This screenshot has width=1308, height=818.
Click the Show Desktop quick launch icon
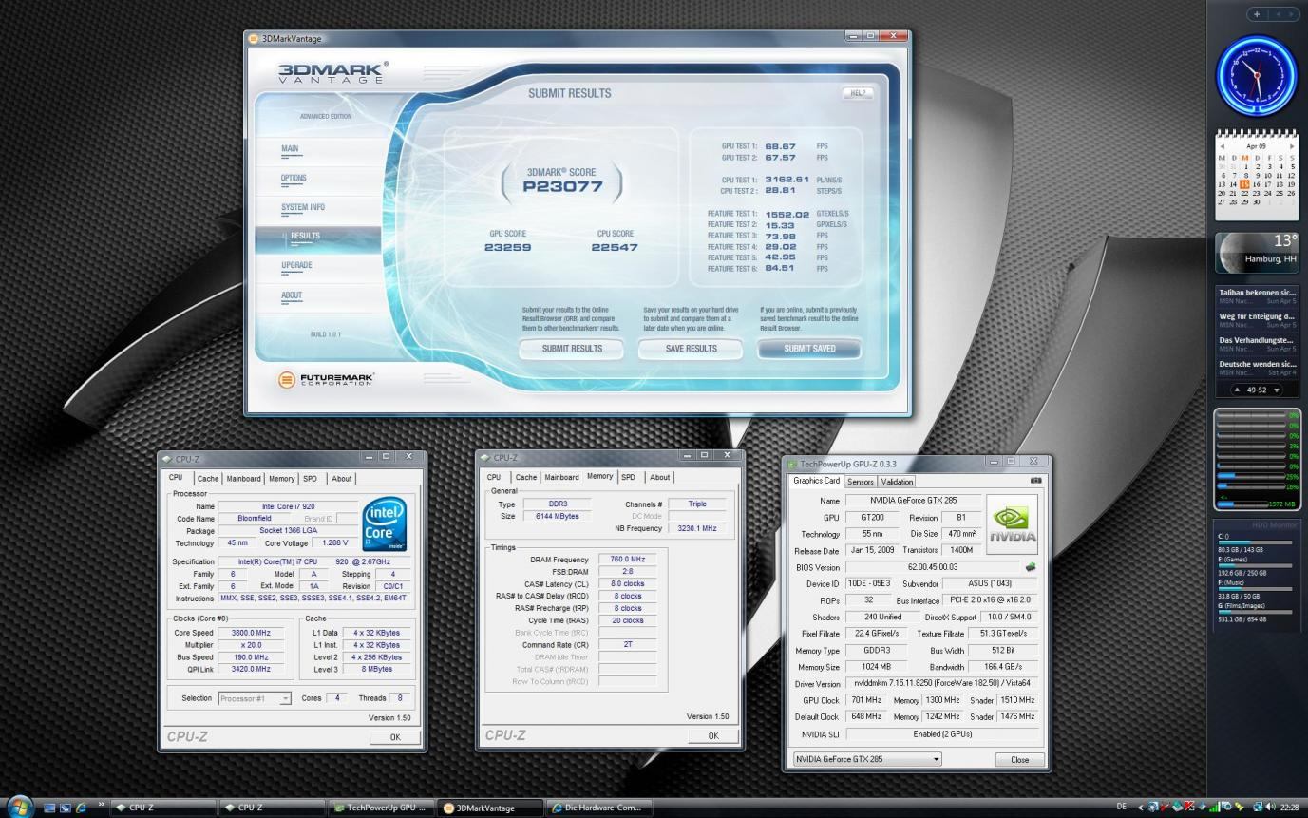(49, 808)
